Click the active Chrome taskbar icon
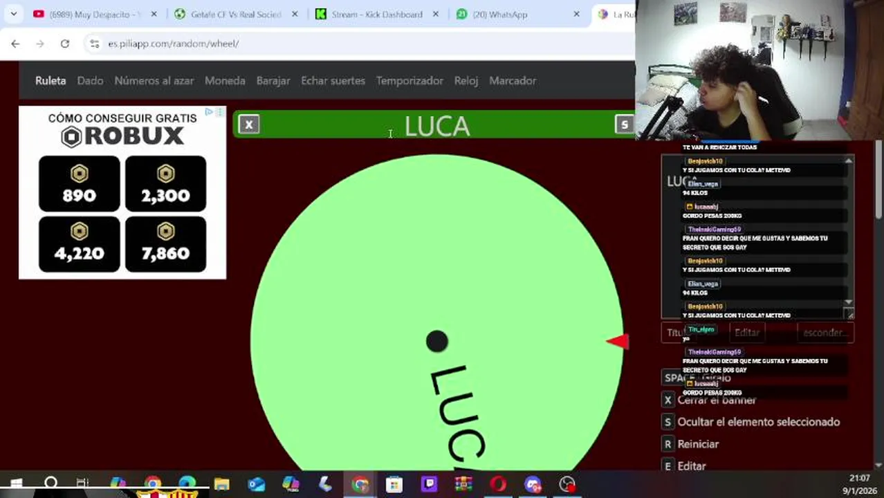Screen dimensions: 884x498 pyautogui.click(x=360, y=484)
